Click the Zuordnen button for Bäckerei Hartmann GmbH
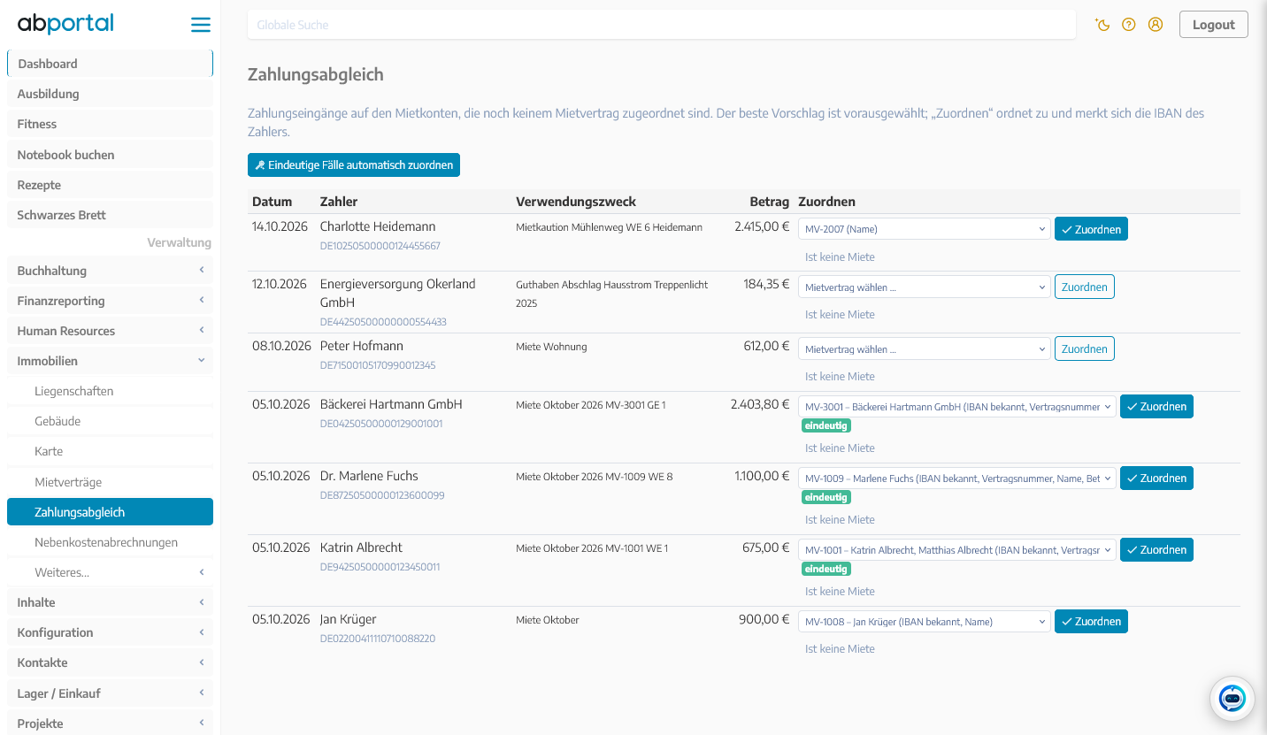The image size is (1267, 735). [1156, 407]
